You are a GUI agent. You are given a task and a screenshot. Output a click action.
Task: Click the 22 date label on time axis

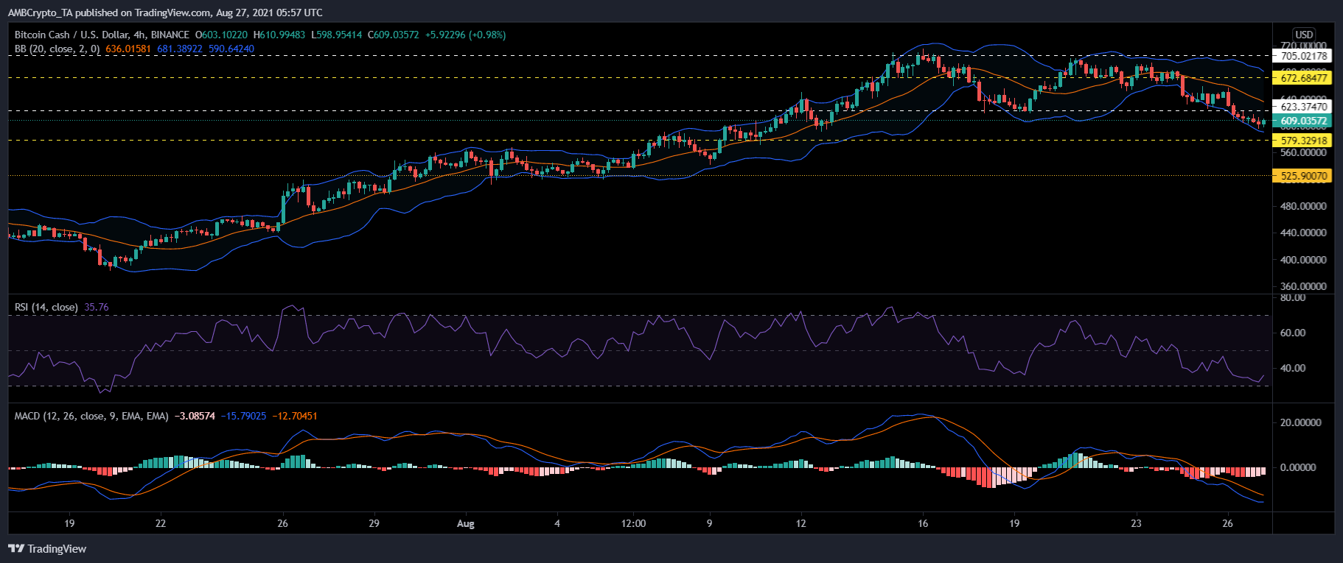(161, 524)
